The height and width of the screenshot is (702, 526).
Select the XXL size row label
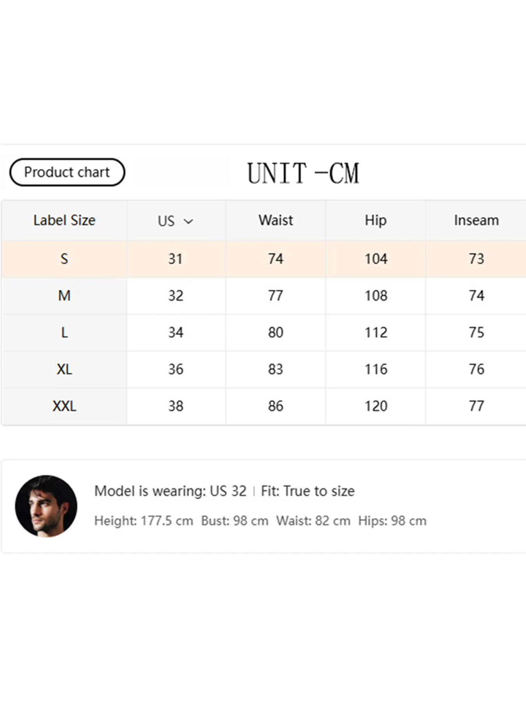click(x=64, y=406)
